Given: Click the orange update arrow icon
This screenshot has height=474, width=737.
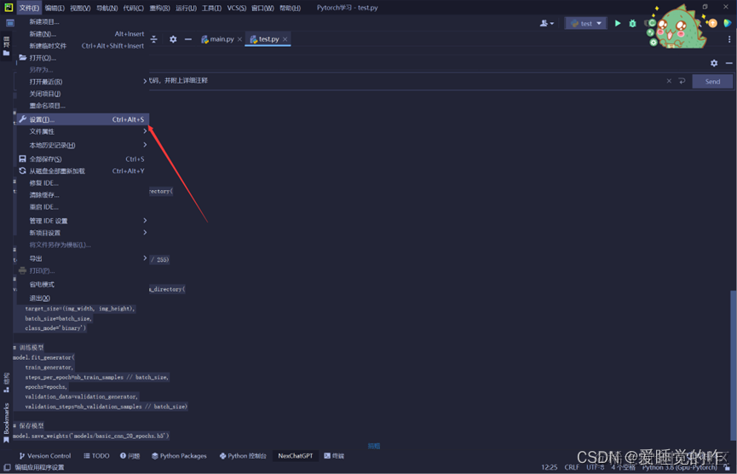Looking at the screenshot, I should pyautogui.click(x=712, y=23).
